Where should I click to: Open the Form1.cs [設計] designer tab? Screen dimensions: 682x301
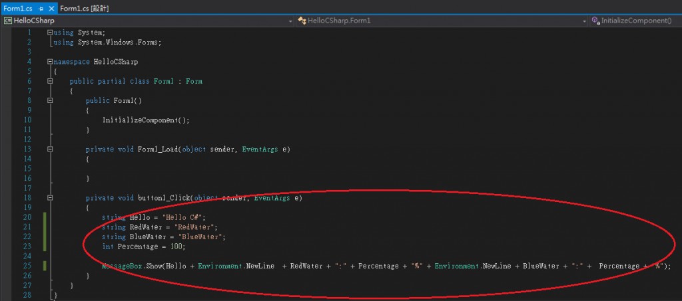tap(85, 8)
